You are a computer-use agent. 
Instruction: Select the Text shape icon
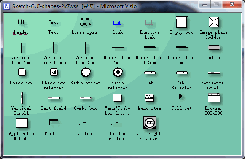(x=53, y=22)
